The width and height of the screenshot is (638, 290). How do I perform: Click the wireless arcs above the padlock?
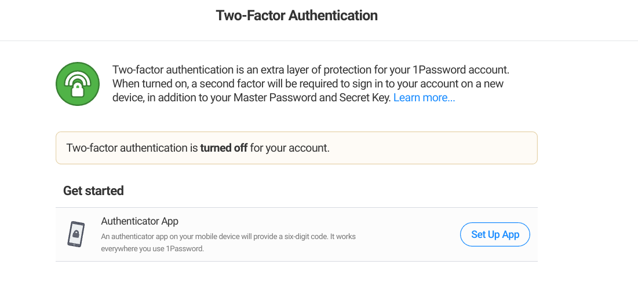coord(78,77)
